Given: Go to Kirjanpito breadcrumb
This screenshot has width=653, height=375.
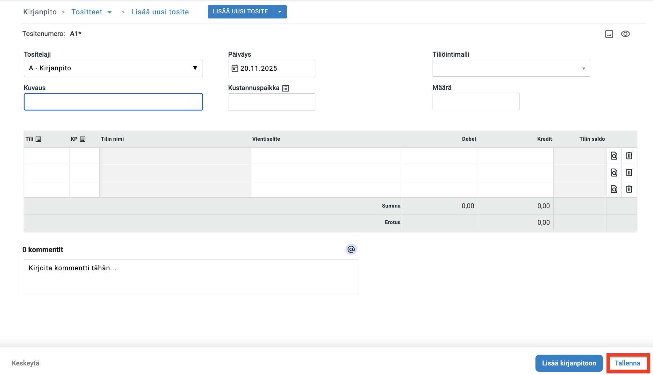Looking at the screenshot, I should pyautogui.click(x=40, y=12).
